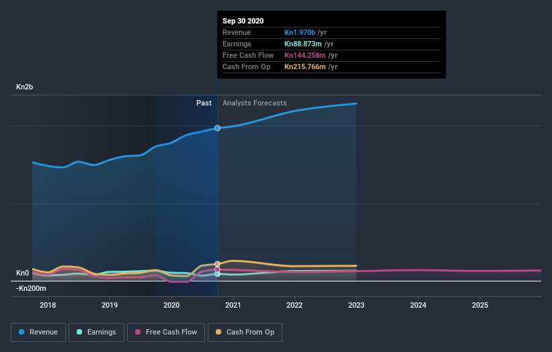552x352 pixels.
Task: Click the Kn1.970b revenue value
Action: (300, 32)
